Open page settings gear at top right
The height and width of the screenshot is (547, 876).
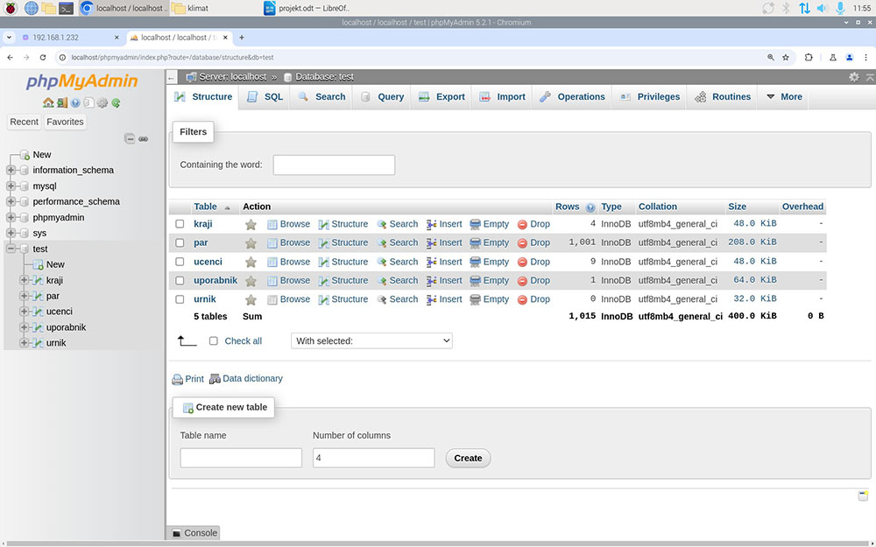(853, 77)
